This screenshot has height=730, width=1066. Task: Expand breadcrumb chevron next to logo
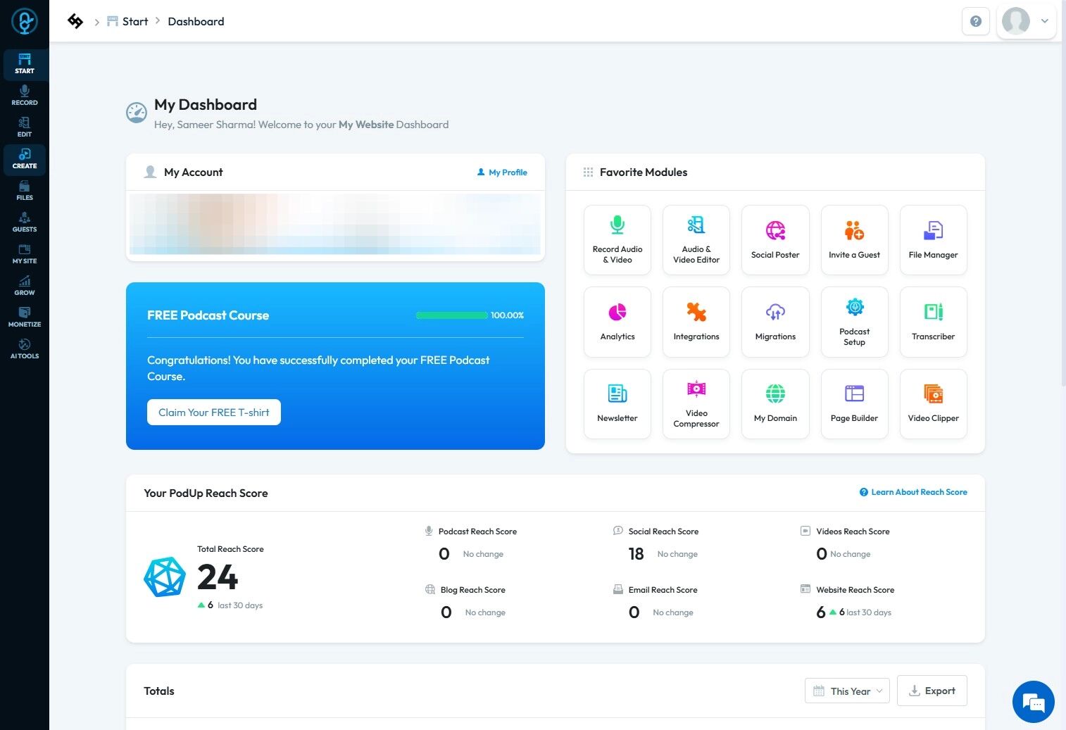point(96,22)
